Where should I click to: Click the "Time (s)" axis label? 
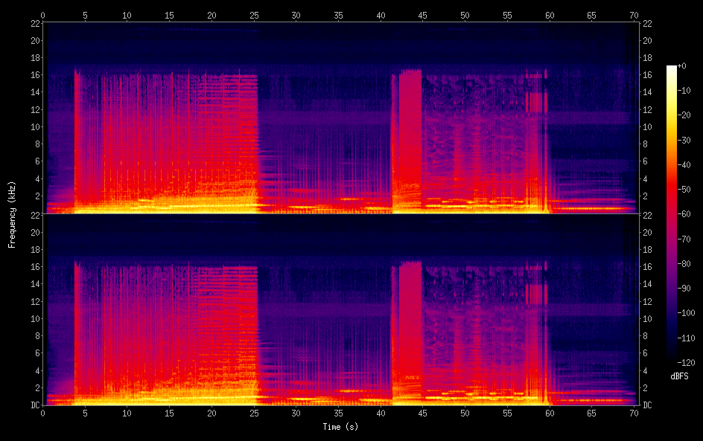pyautogui.click(x=339, y=427)
